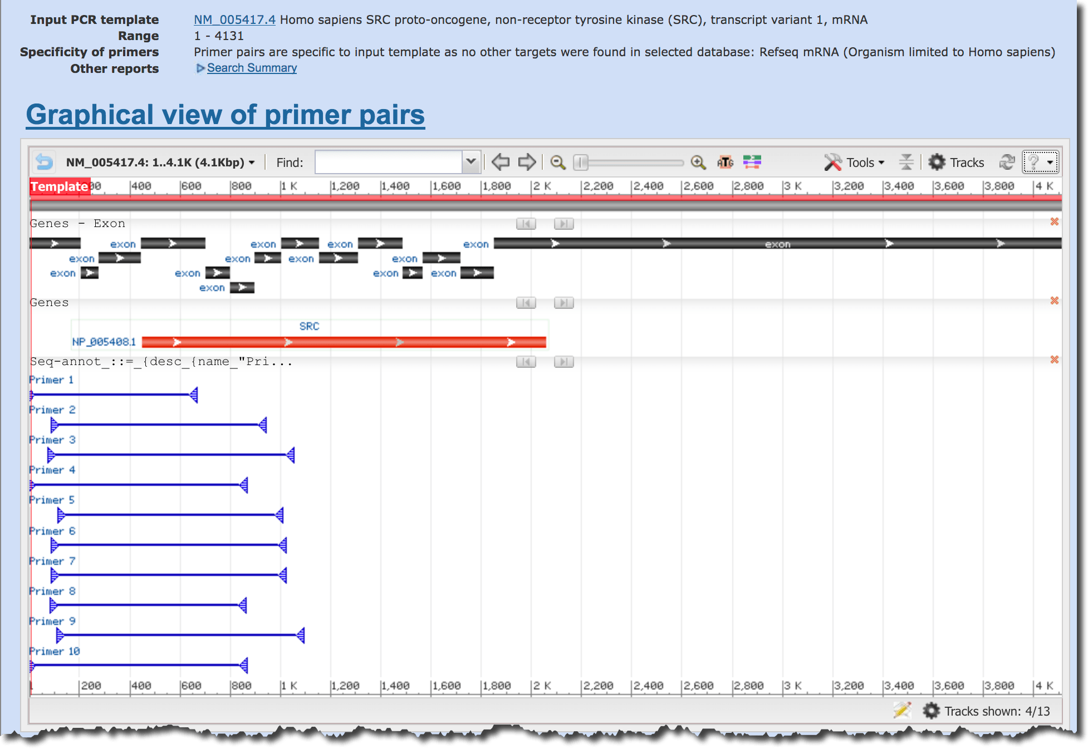Close the Genes track with red X
This screenshot has height=749, width=1088.
[1054, 300]
